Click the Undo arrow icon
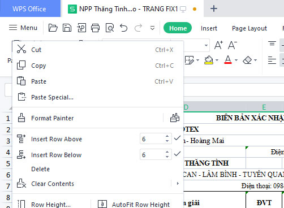Viewport: 284px width, 208px height. pos(124,28)
